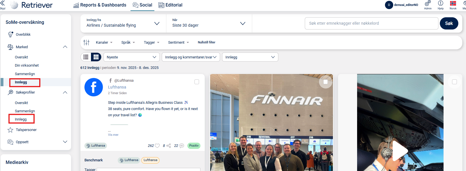Open @Lufthansa handle link

(124, 81)
